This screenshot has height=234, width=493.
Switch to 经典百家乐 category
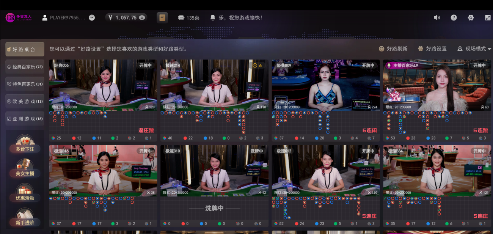click(x=25, y=67)
